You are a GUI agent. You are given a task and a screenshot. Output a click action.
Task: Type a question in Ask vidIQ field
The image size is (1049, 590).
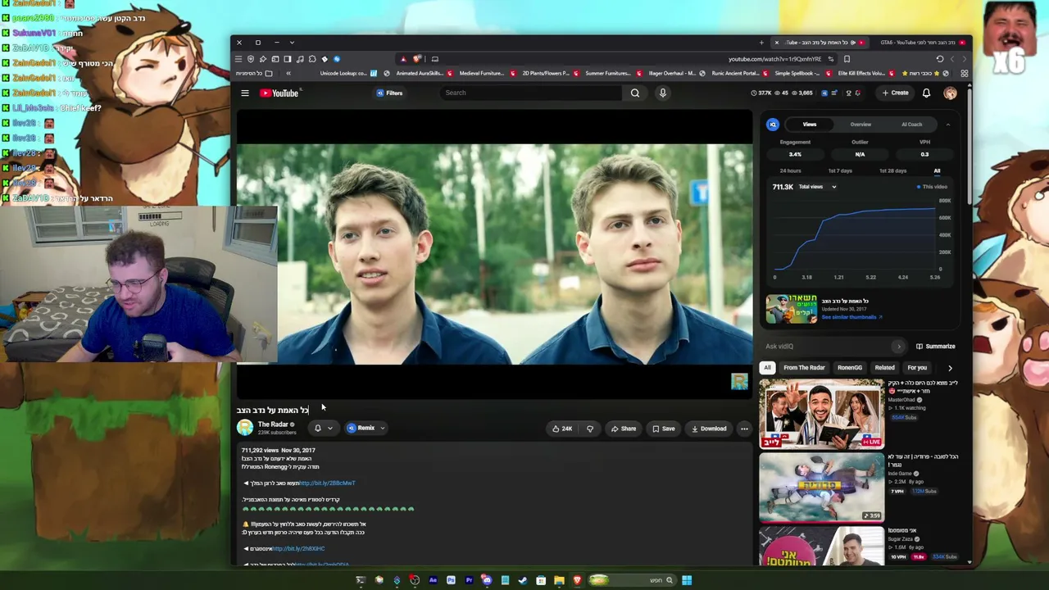tap(828, 347)
